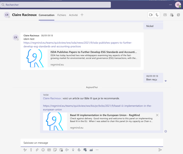Add a new tab with the plus icon
The image size is (183, 154).
(82, 15)
